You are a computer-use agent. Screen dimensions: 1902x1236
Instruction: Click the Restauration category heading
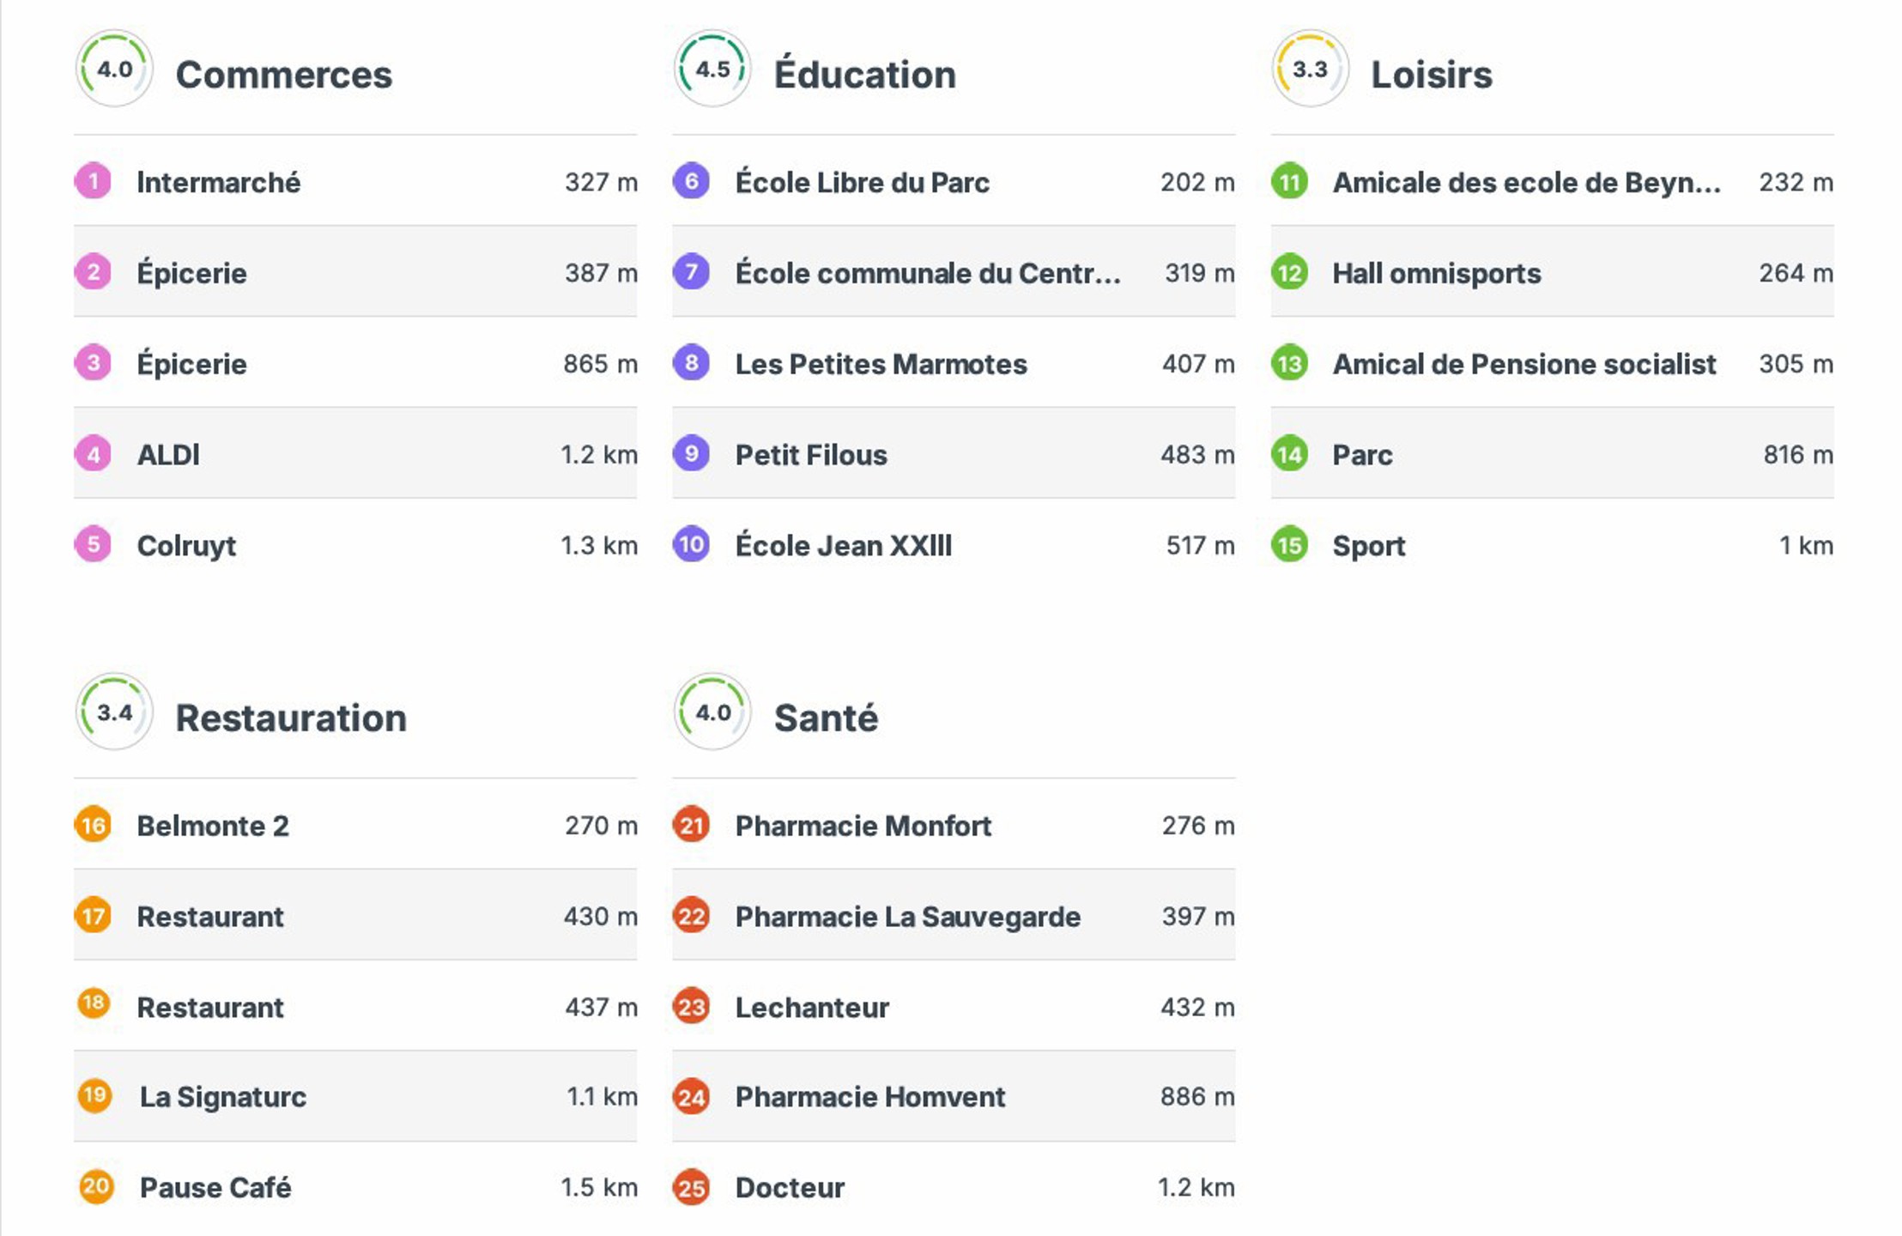click(x=291, y=718)
